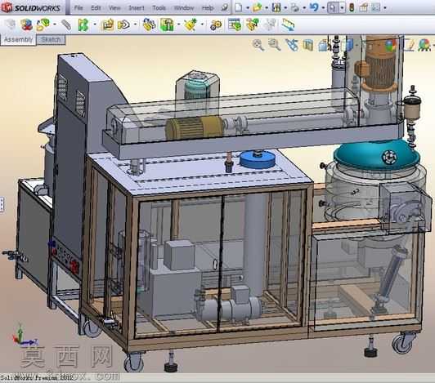435x383 pixels.
Task: Click the Previous View icon
Action: [x=292, y=45]
